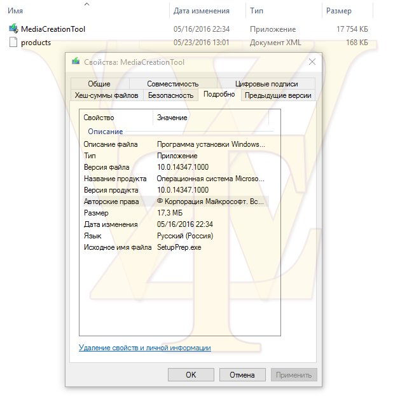Click the Корпорация Майкрософт copyright value
Viewport: 400px width, 396px height.
tap(210, 201)
